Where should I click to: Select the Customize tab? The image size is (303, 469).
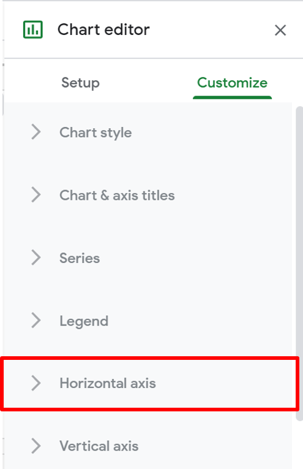coord(232,83)
